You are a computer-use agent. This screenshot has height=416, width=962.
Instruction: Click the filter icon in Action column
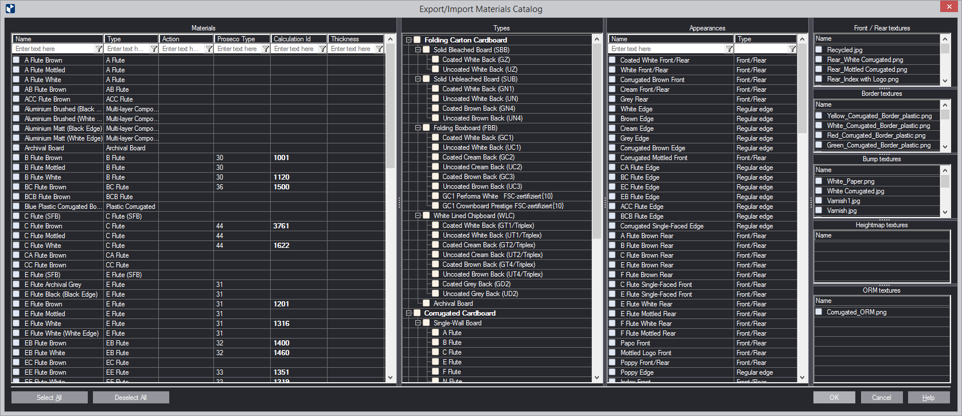pos(209,49)
